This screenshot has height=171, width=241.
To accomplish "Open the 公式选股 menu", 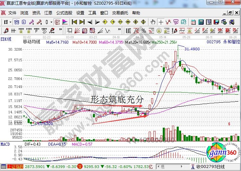I will click(x=64, y=13).
